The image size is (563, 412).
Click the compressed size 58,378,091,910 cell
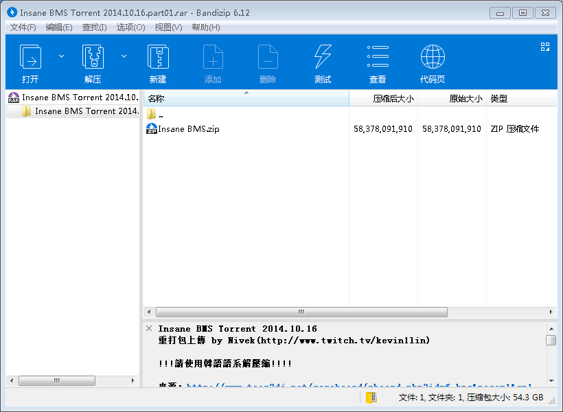click(x=382, y=129)
